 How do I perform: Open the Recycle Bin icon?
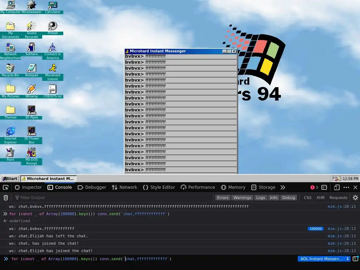click(x=10, y=70)
